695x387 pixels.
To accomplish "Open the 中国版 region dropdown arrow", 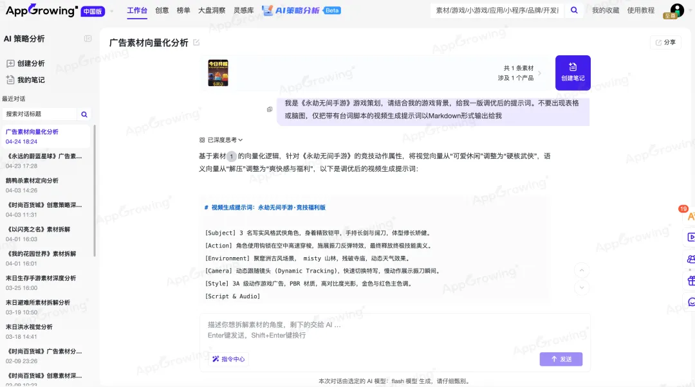I will click(x=111, y=11).
